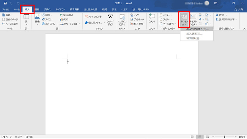Add a comment with the コメント icon
The height and width of the screenshot is (139, 247).
pos(152,18)
